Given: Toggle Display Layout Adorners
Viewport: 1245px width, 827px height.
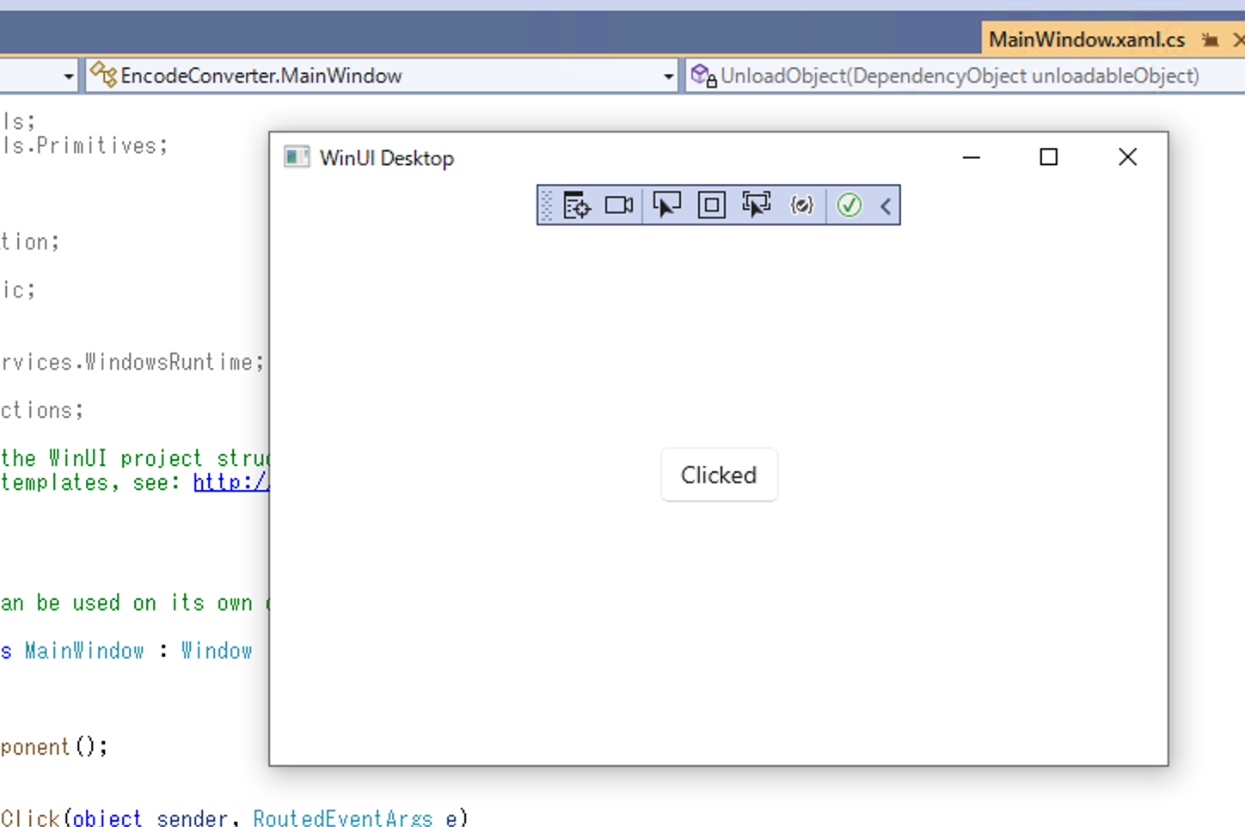Looking at the screenshot, I should tap(711, 205).
